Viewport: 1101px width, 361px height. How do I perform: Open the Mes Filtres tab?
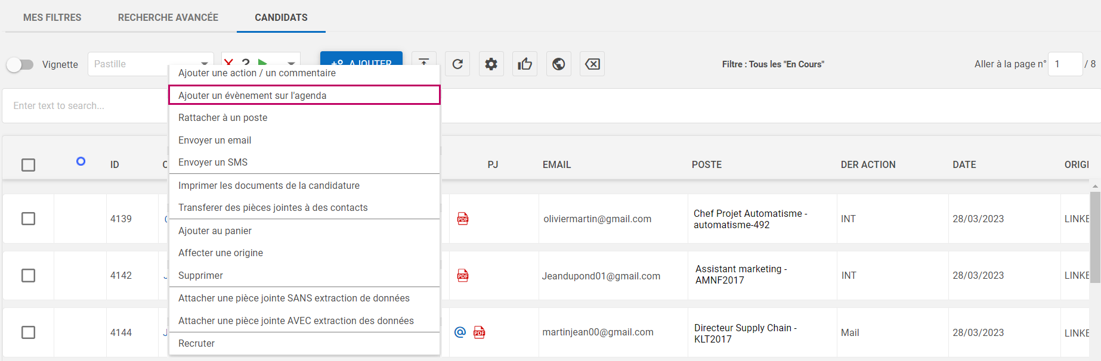click(52, 17)
